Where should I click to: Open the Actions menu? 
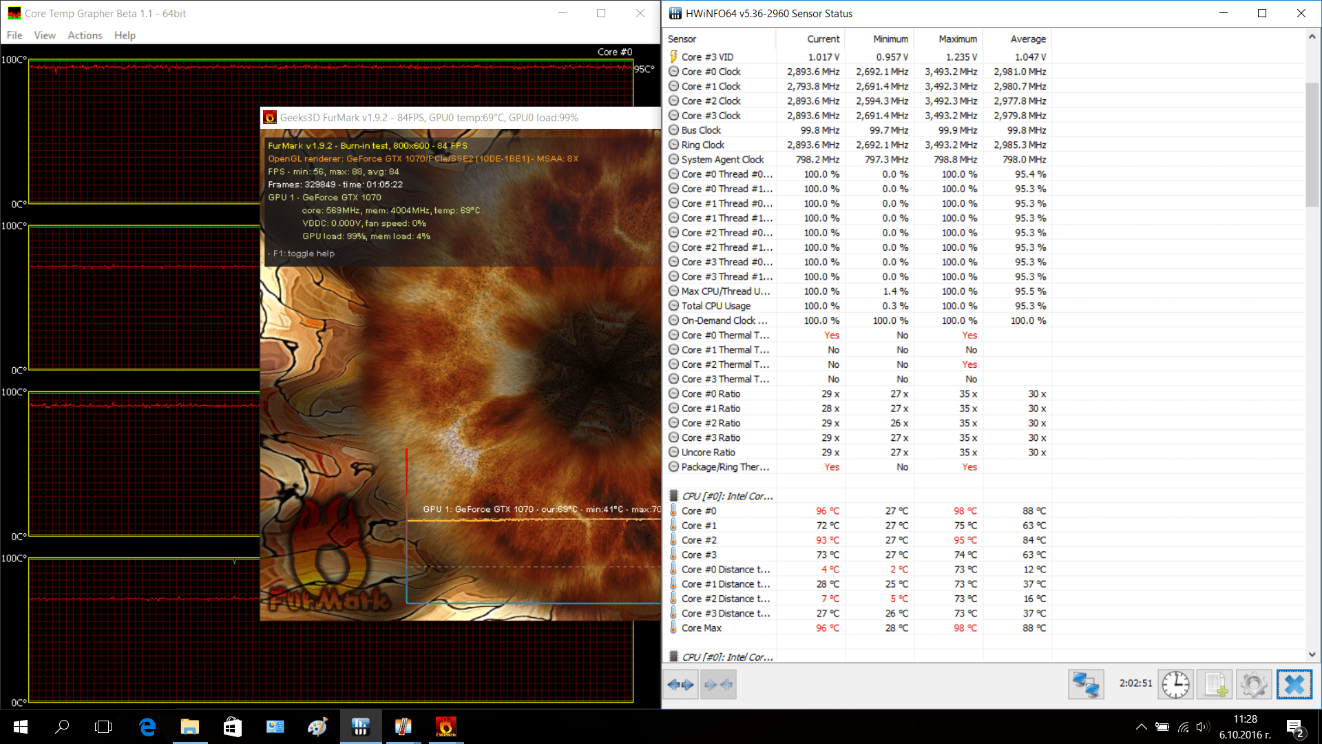pyautogui.click(x=85, y=35)
